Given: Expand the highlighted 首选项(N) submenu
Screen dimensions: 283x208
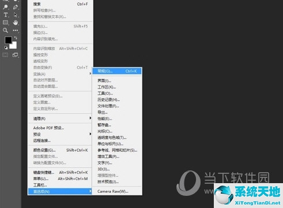Looking at the screenshot, I should (60, 191).
